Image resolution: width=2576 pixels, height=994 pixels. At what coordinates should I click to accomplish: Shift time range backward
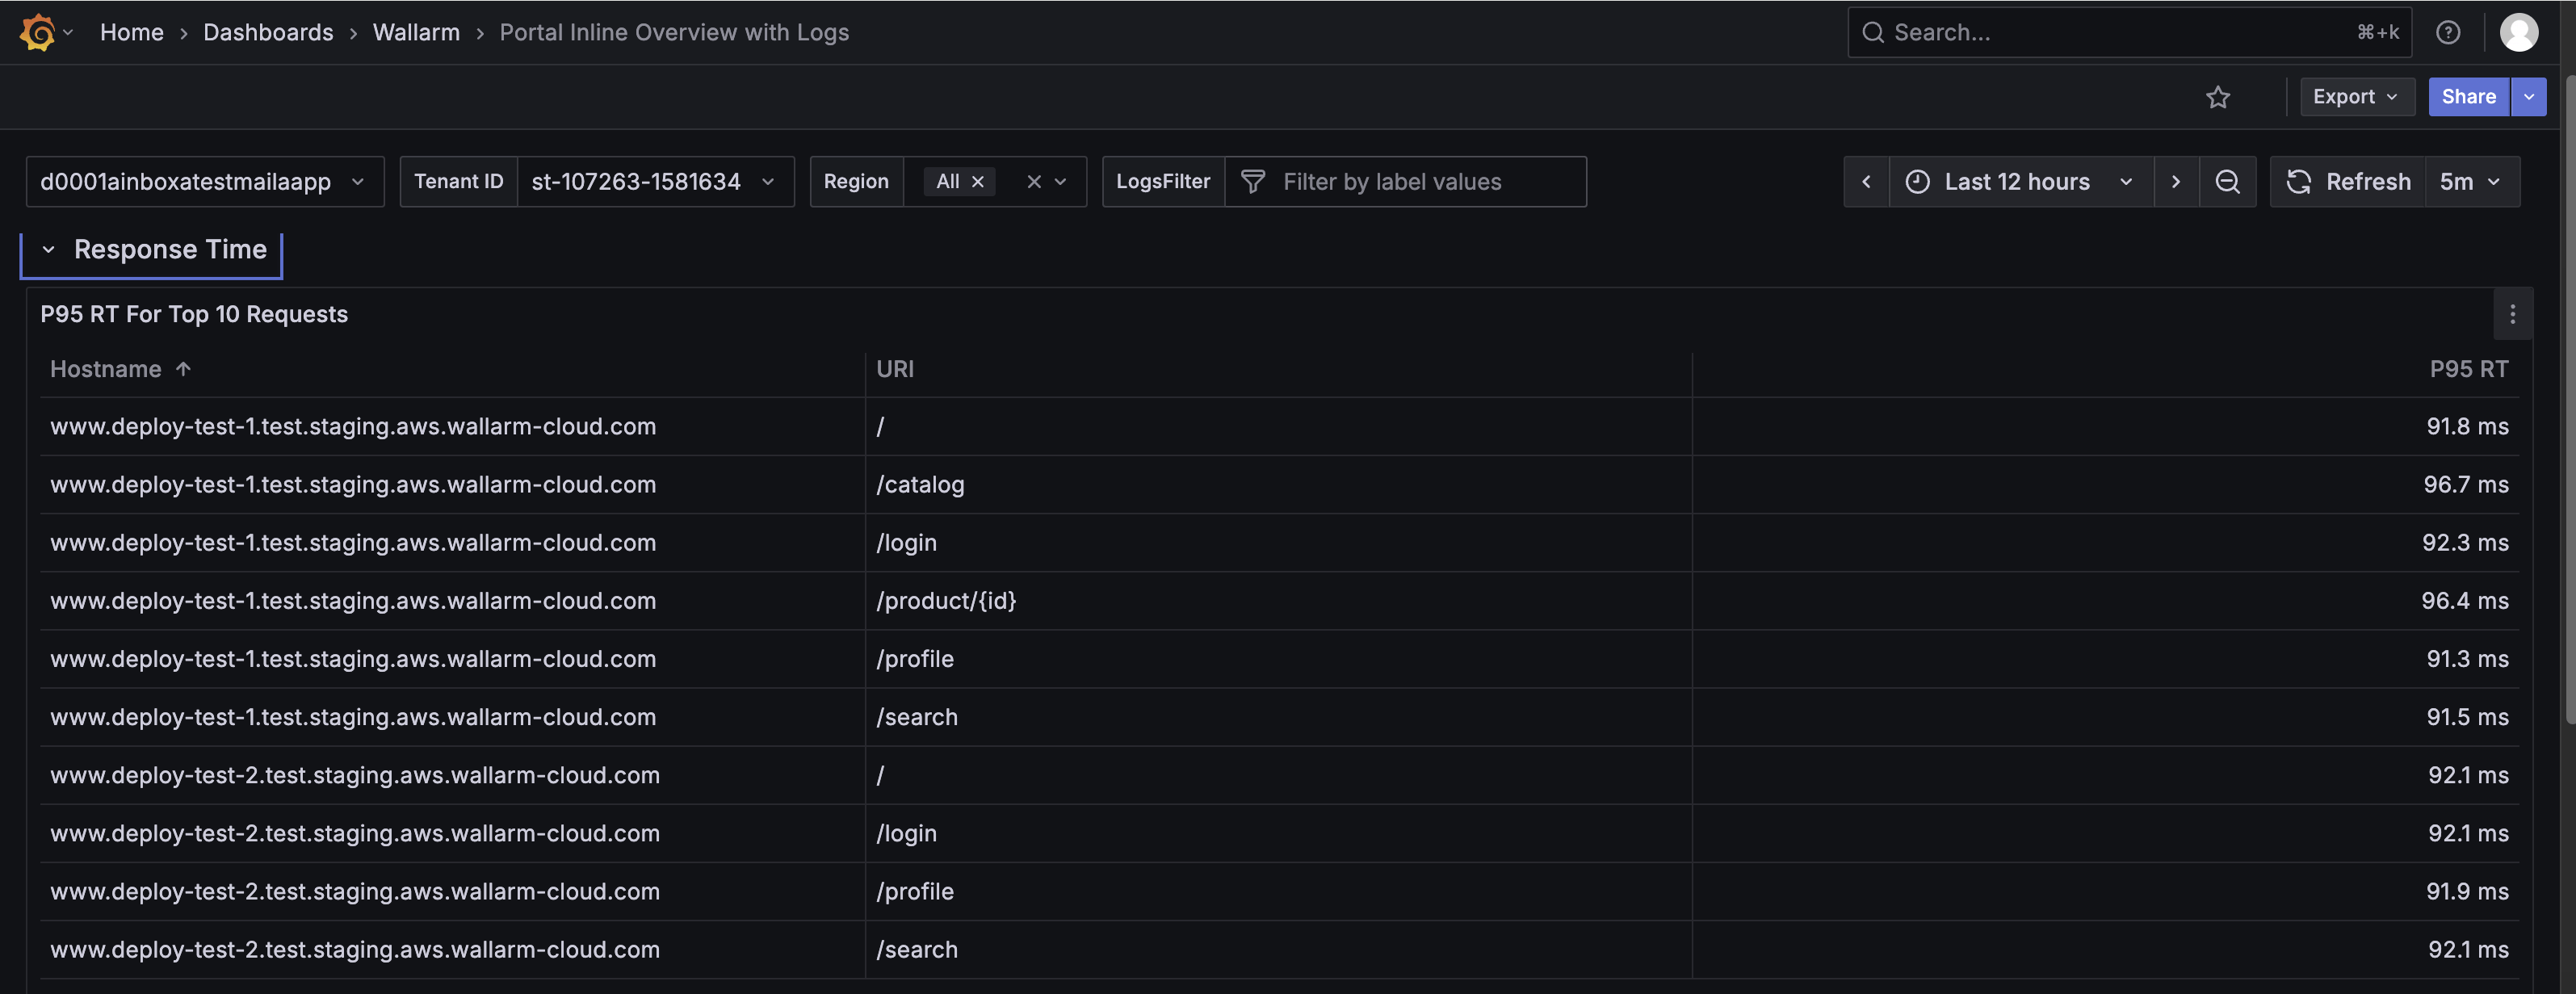point(1866,182)
